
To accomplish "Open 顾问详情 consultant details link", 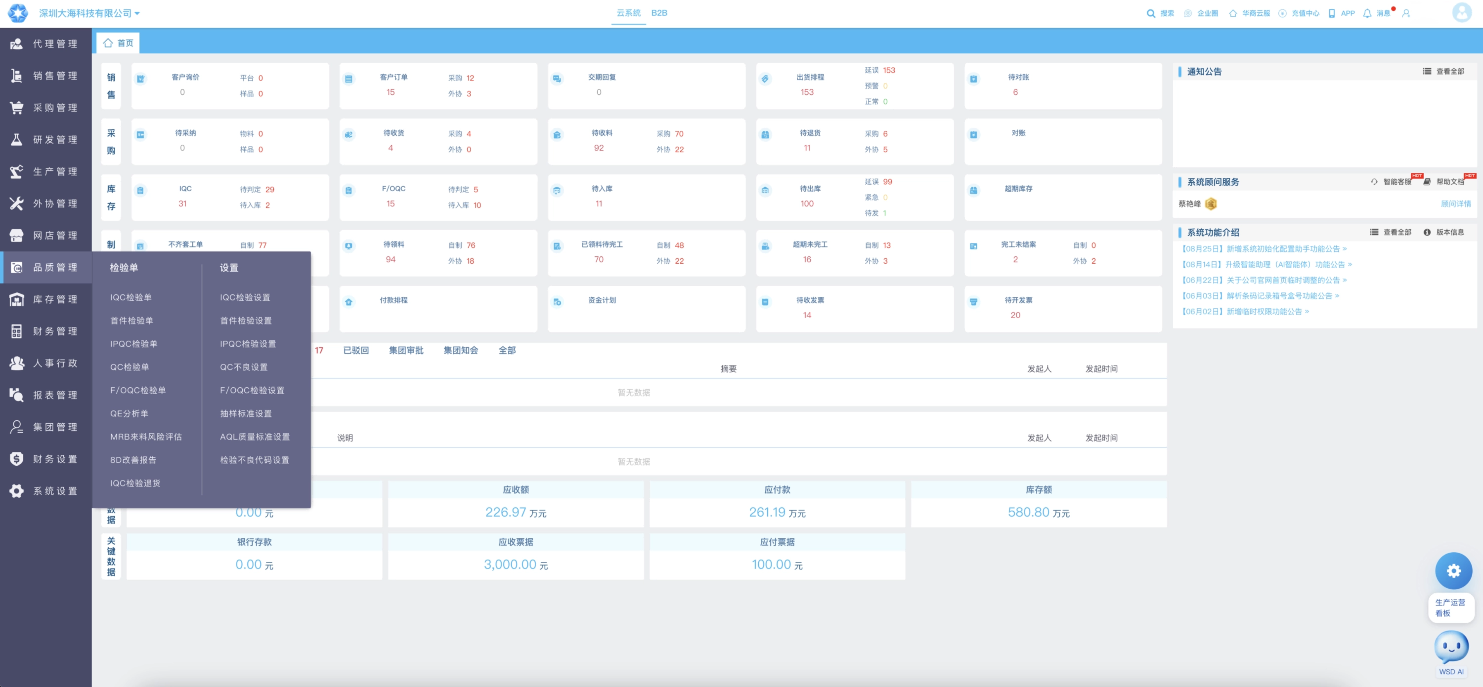I will pyautogui.click(x=1455, y=204).
